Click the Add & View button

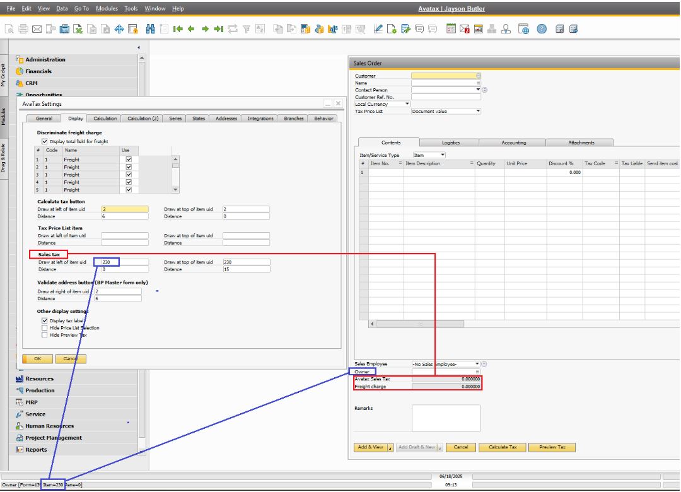click(x=371, y=447)
